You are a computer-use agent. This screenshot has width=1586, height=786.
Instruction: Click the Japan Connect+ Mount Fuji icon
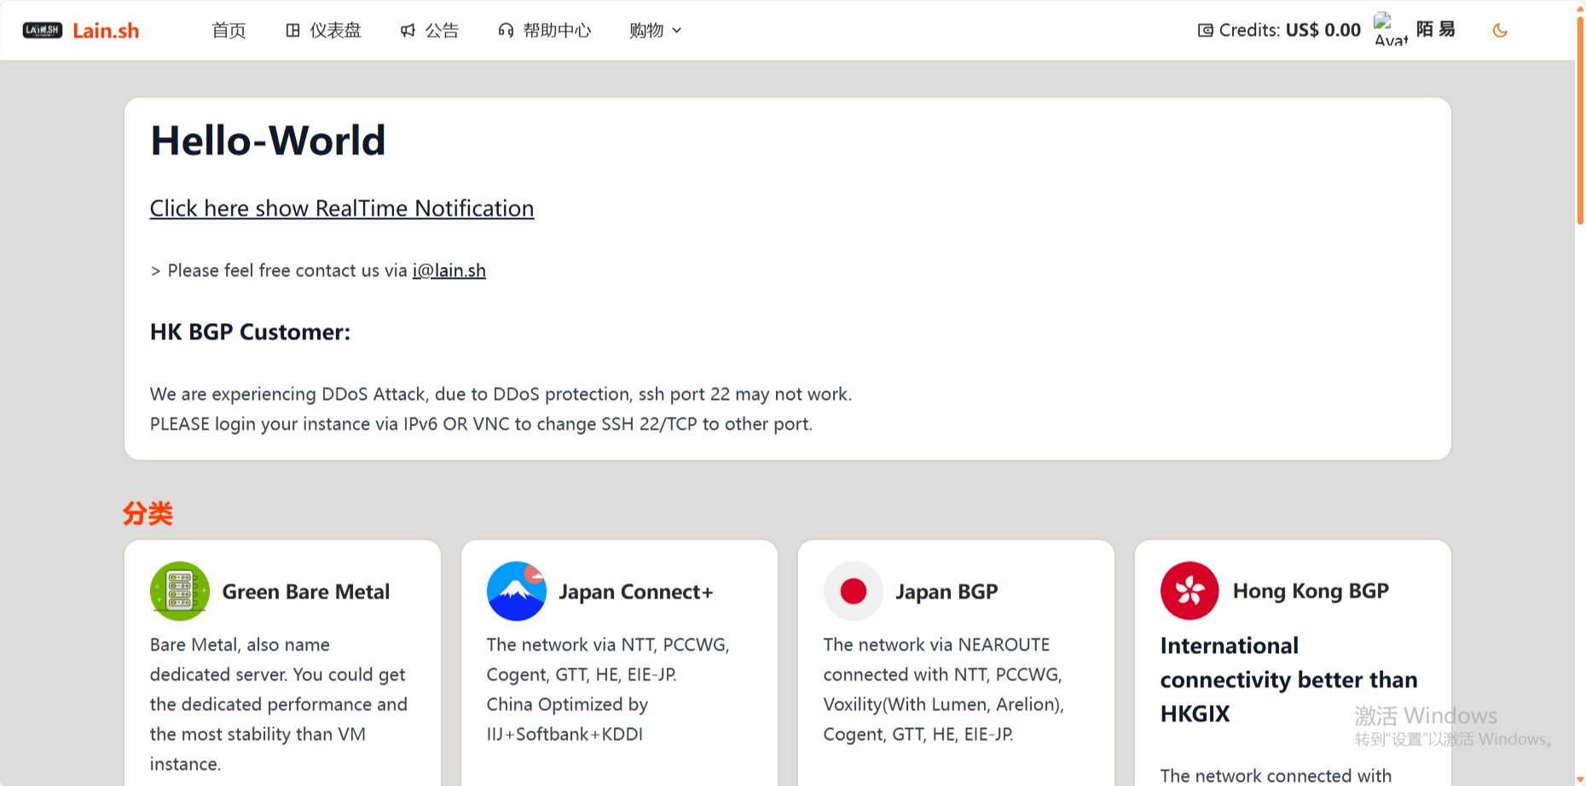516,591
